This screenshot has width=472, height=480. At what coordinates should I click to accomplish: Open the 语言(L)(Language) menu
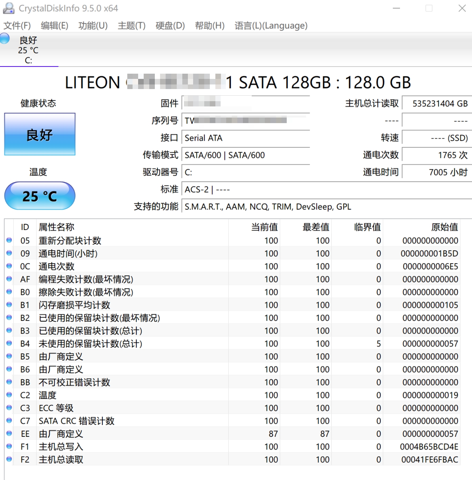click(271, 26)
